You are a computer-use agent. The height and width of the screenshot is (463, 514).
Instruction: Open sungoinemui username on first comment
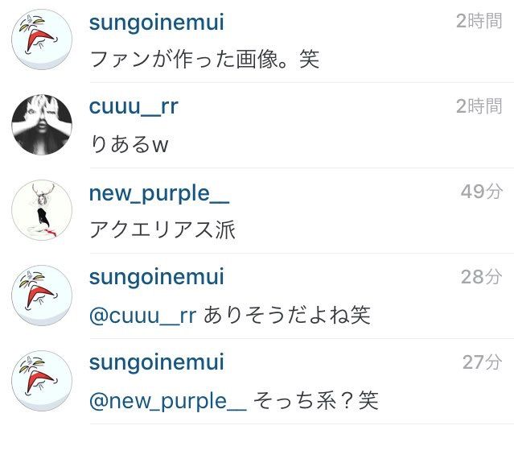point(157,23)
